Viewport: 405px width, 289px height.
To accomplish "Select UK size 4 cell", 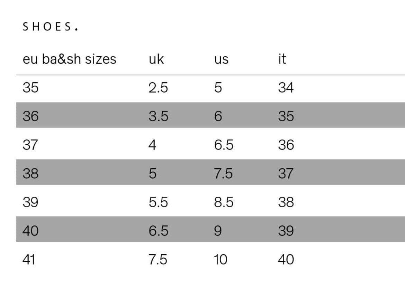I will coord(152,145).
